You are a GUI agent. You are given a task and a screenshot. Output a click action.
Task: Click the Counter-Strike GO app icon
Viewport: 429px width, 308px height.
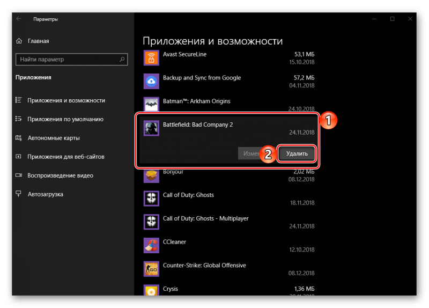151,269
